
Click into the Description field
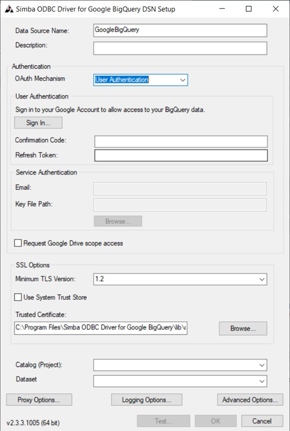tap(180, 48)
